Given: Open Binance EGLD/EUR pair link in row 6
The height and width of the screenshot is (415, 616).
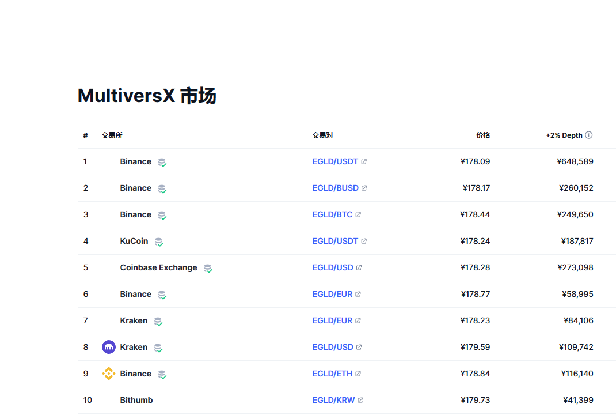Looking at the screenshot, I should click(x=332, y=294).
